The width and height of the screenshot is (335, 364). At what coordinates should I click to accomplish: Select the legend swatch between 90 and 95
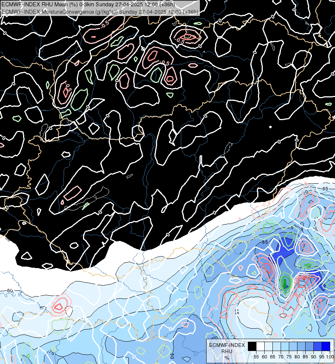pyautogui.click(x=318, y=346)
